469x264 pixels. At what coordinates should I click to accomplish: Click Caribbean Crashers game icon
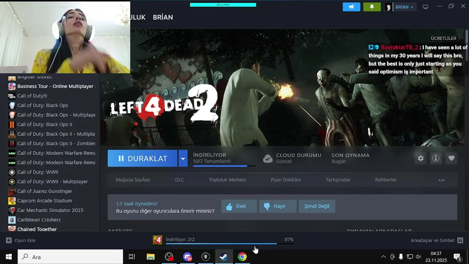12,220
